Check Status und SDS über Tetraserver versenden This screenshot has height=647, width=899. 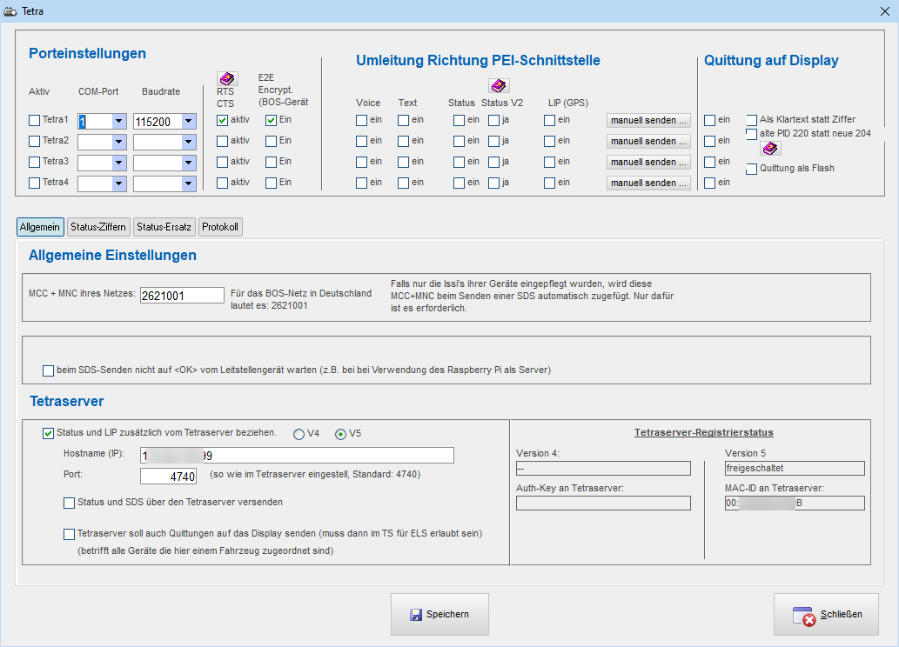point(70,503)
